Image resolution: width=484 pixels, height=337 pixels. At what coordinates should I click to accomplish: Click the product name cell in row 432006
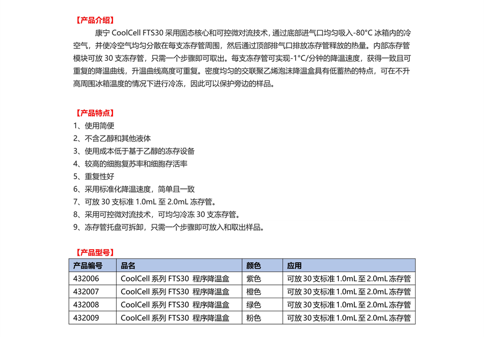point(179,279)
